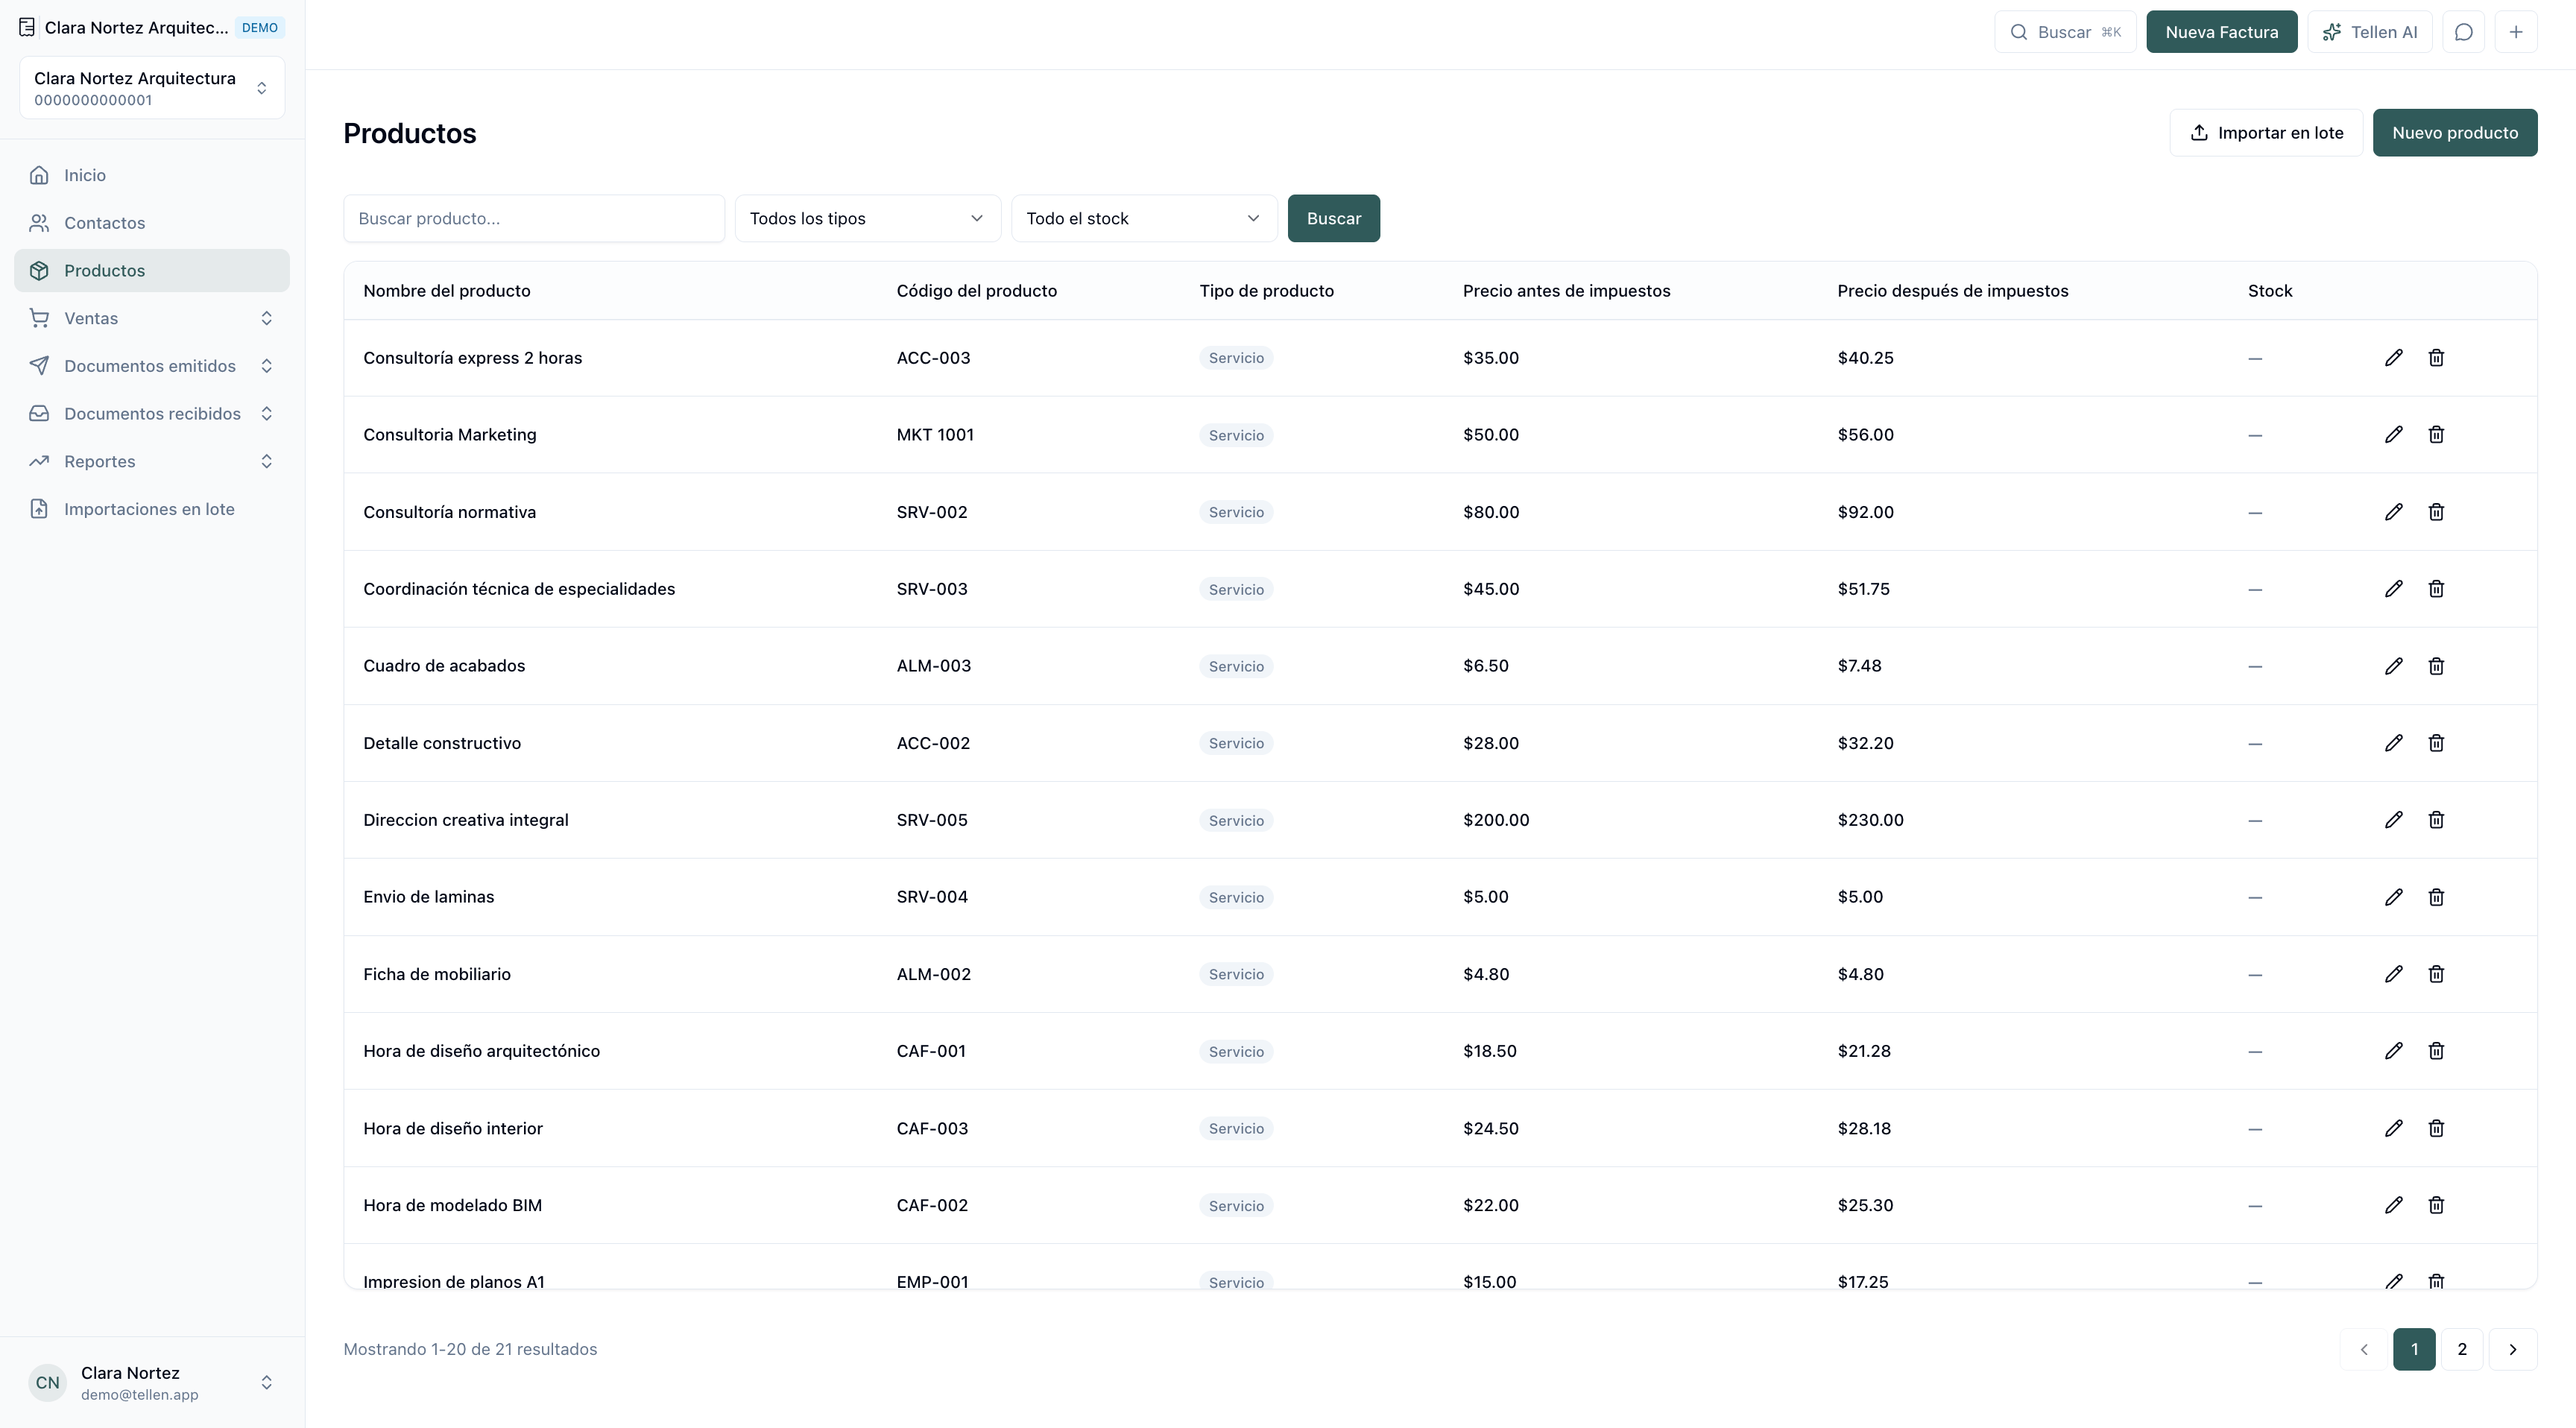Delete Direccion creativa integral product
Screen dimensions: 2576x1428
[2436, 820]
